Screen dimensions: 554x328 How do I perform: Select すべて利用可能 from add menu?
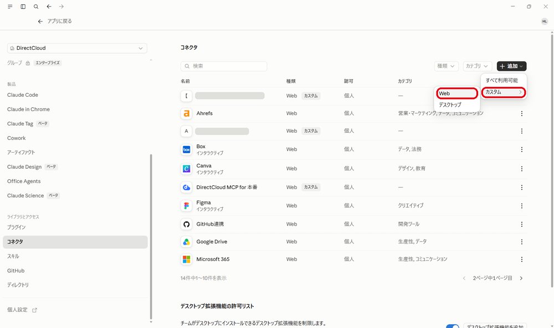pos(502,80)
